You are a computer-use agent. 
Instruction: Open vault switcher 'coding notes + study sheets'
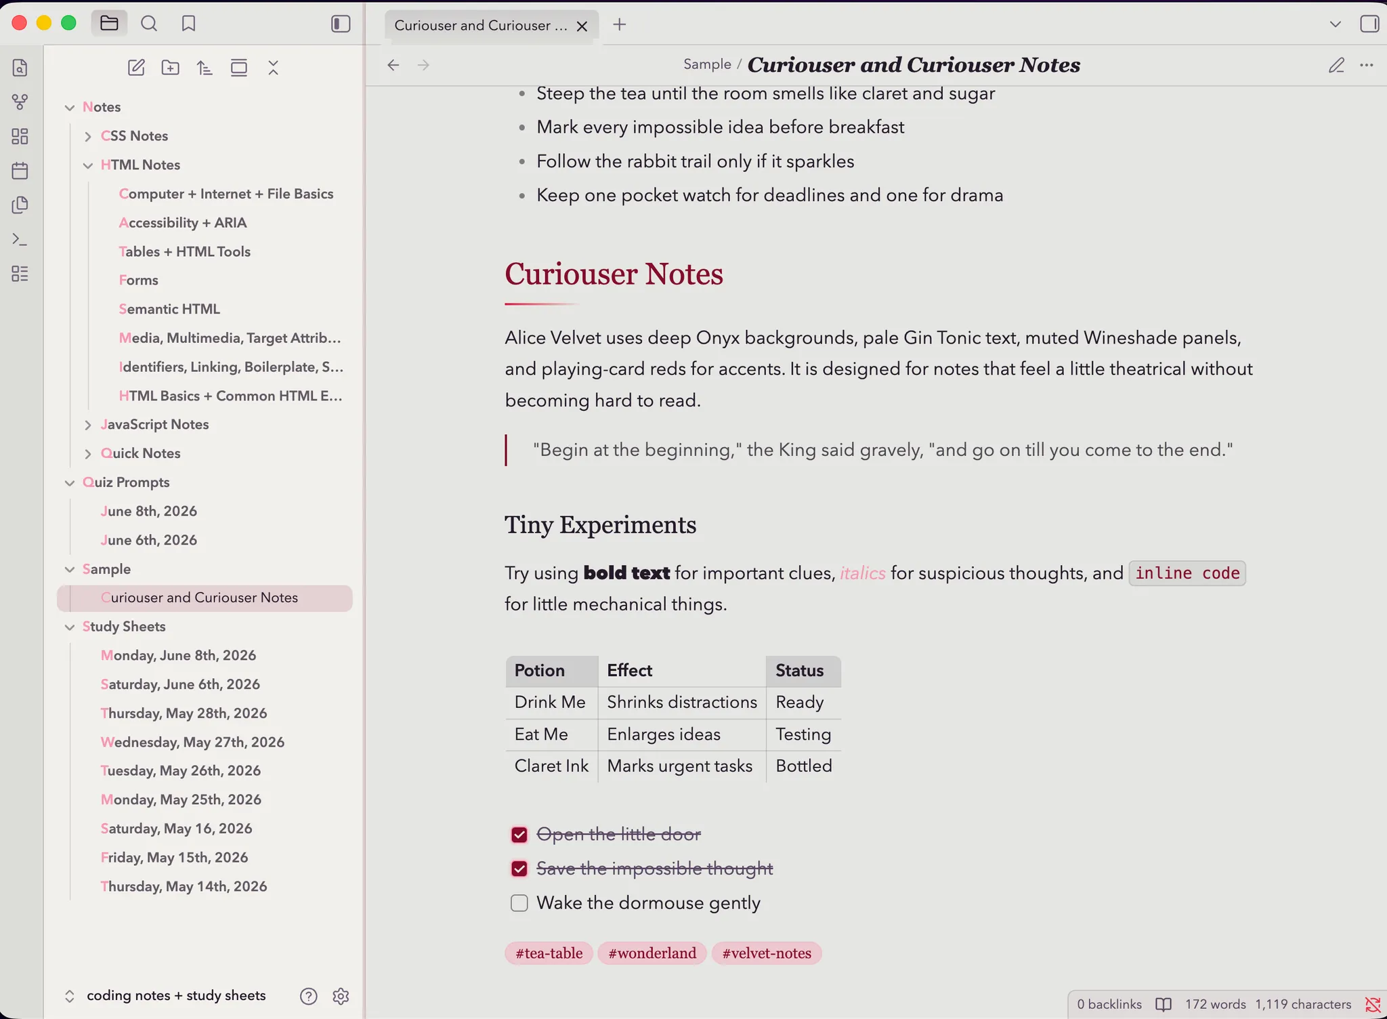(x=176, y=996)
